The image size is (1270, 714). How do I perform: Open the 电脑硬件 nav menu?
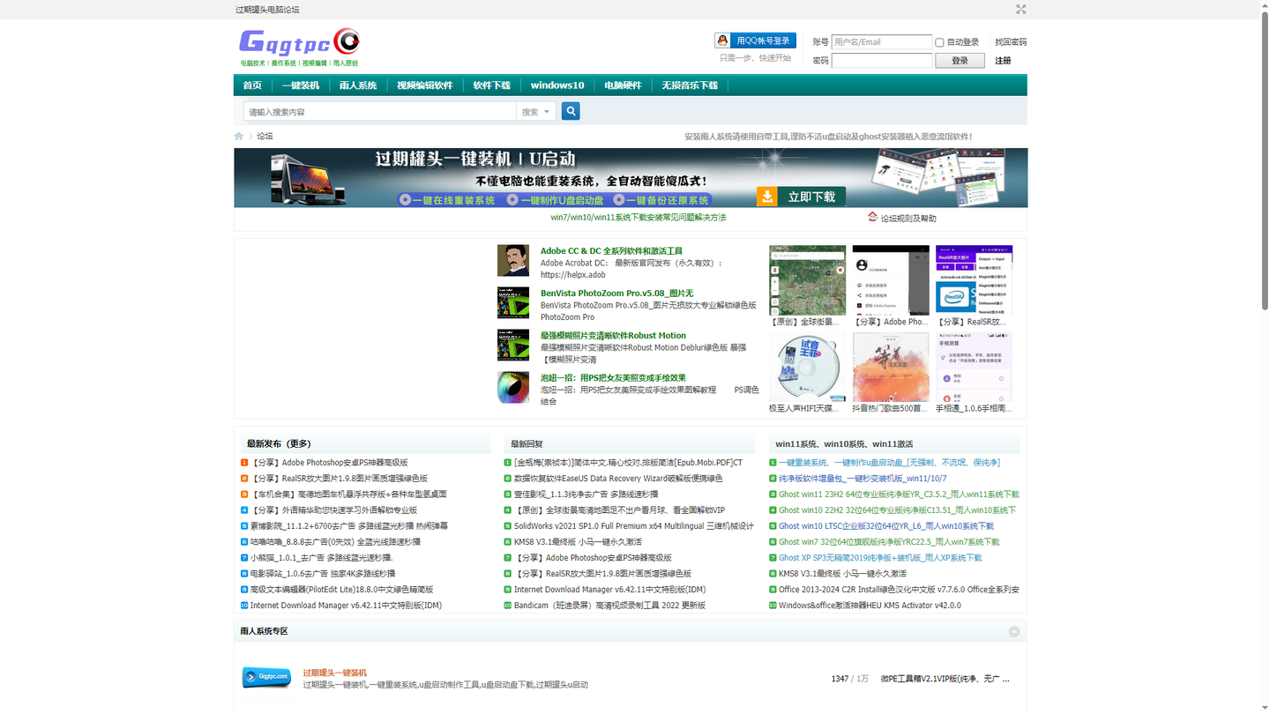(623, 86)
